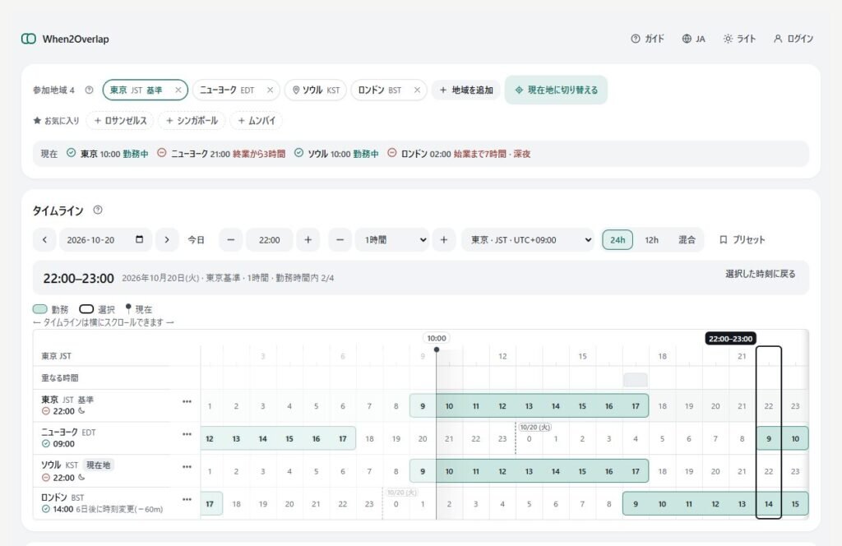Viewport: 842px width, 546px height.
Task: Add favorite シンガポール
Action: [x=192, y=121]
